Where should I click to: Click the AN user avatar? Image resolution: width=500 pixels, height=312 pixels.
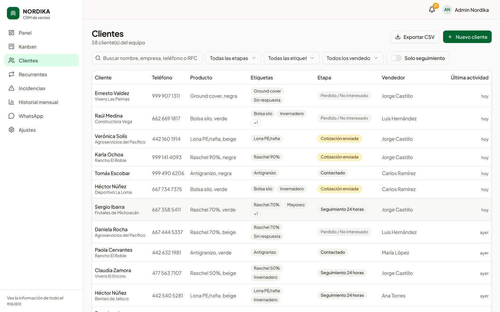447,10
